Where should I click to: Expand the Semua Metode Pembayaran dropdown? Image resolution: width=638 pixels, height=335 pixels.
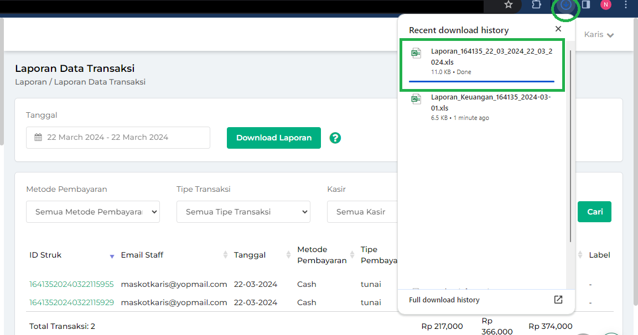[93, 212]
